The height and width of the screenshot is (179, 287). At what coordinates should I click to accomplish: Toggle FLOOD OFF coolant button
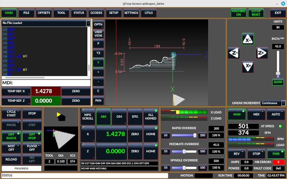(31, 148)
